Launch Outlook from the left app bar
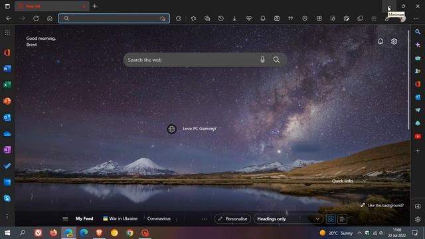Viewport: 425px width, 239px height. (x=7, y=118)
